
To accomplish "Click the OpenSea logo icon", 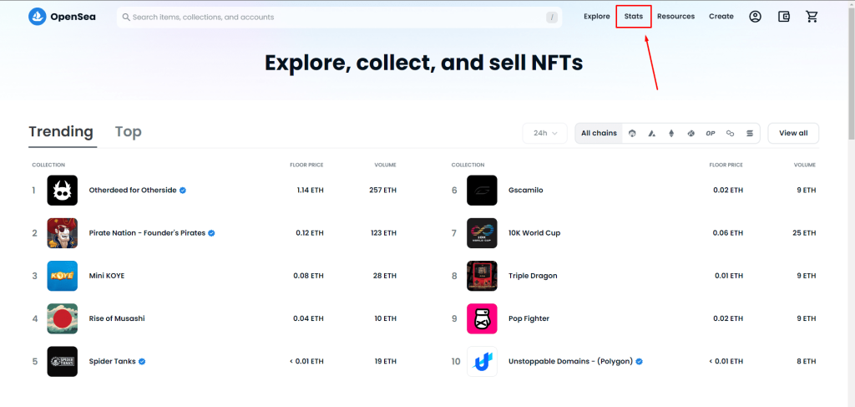I will click(x=37, y=17).
